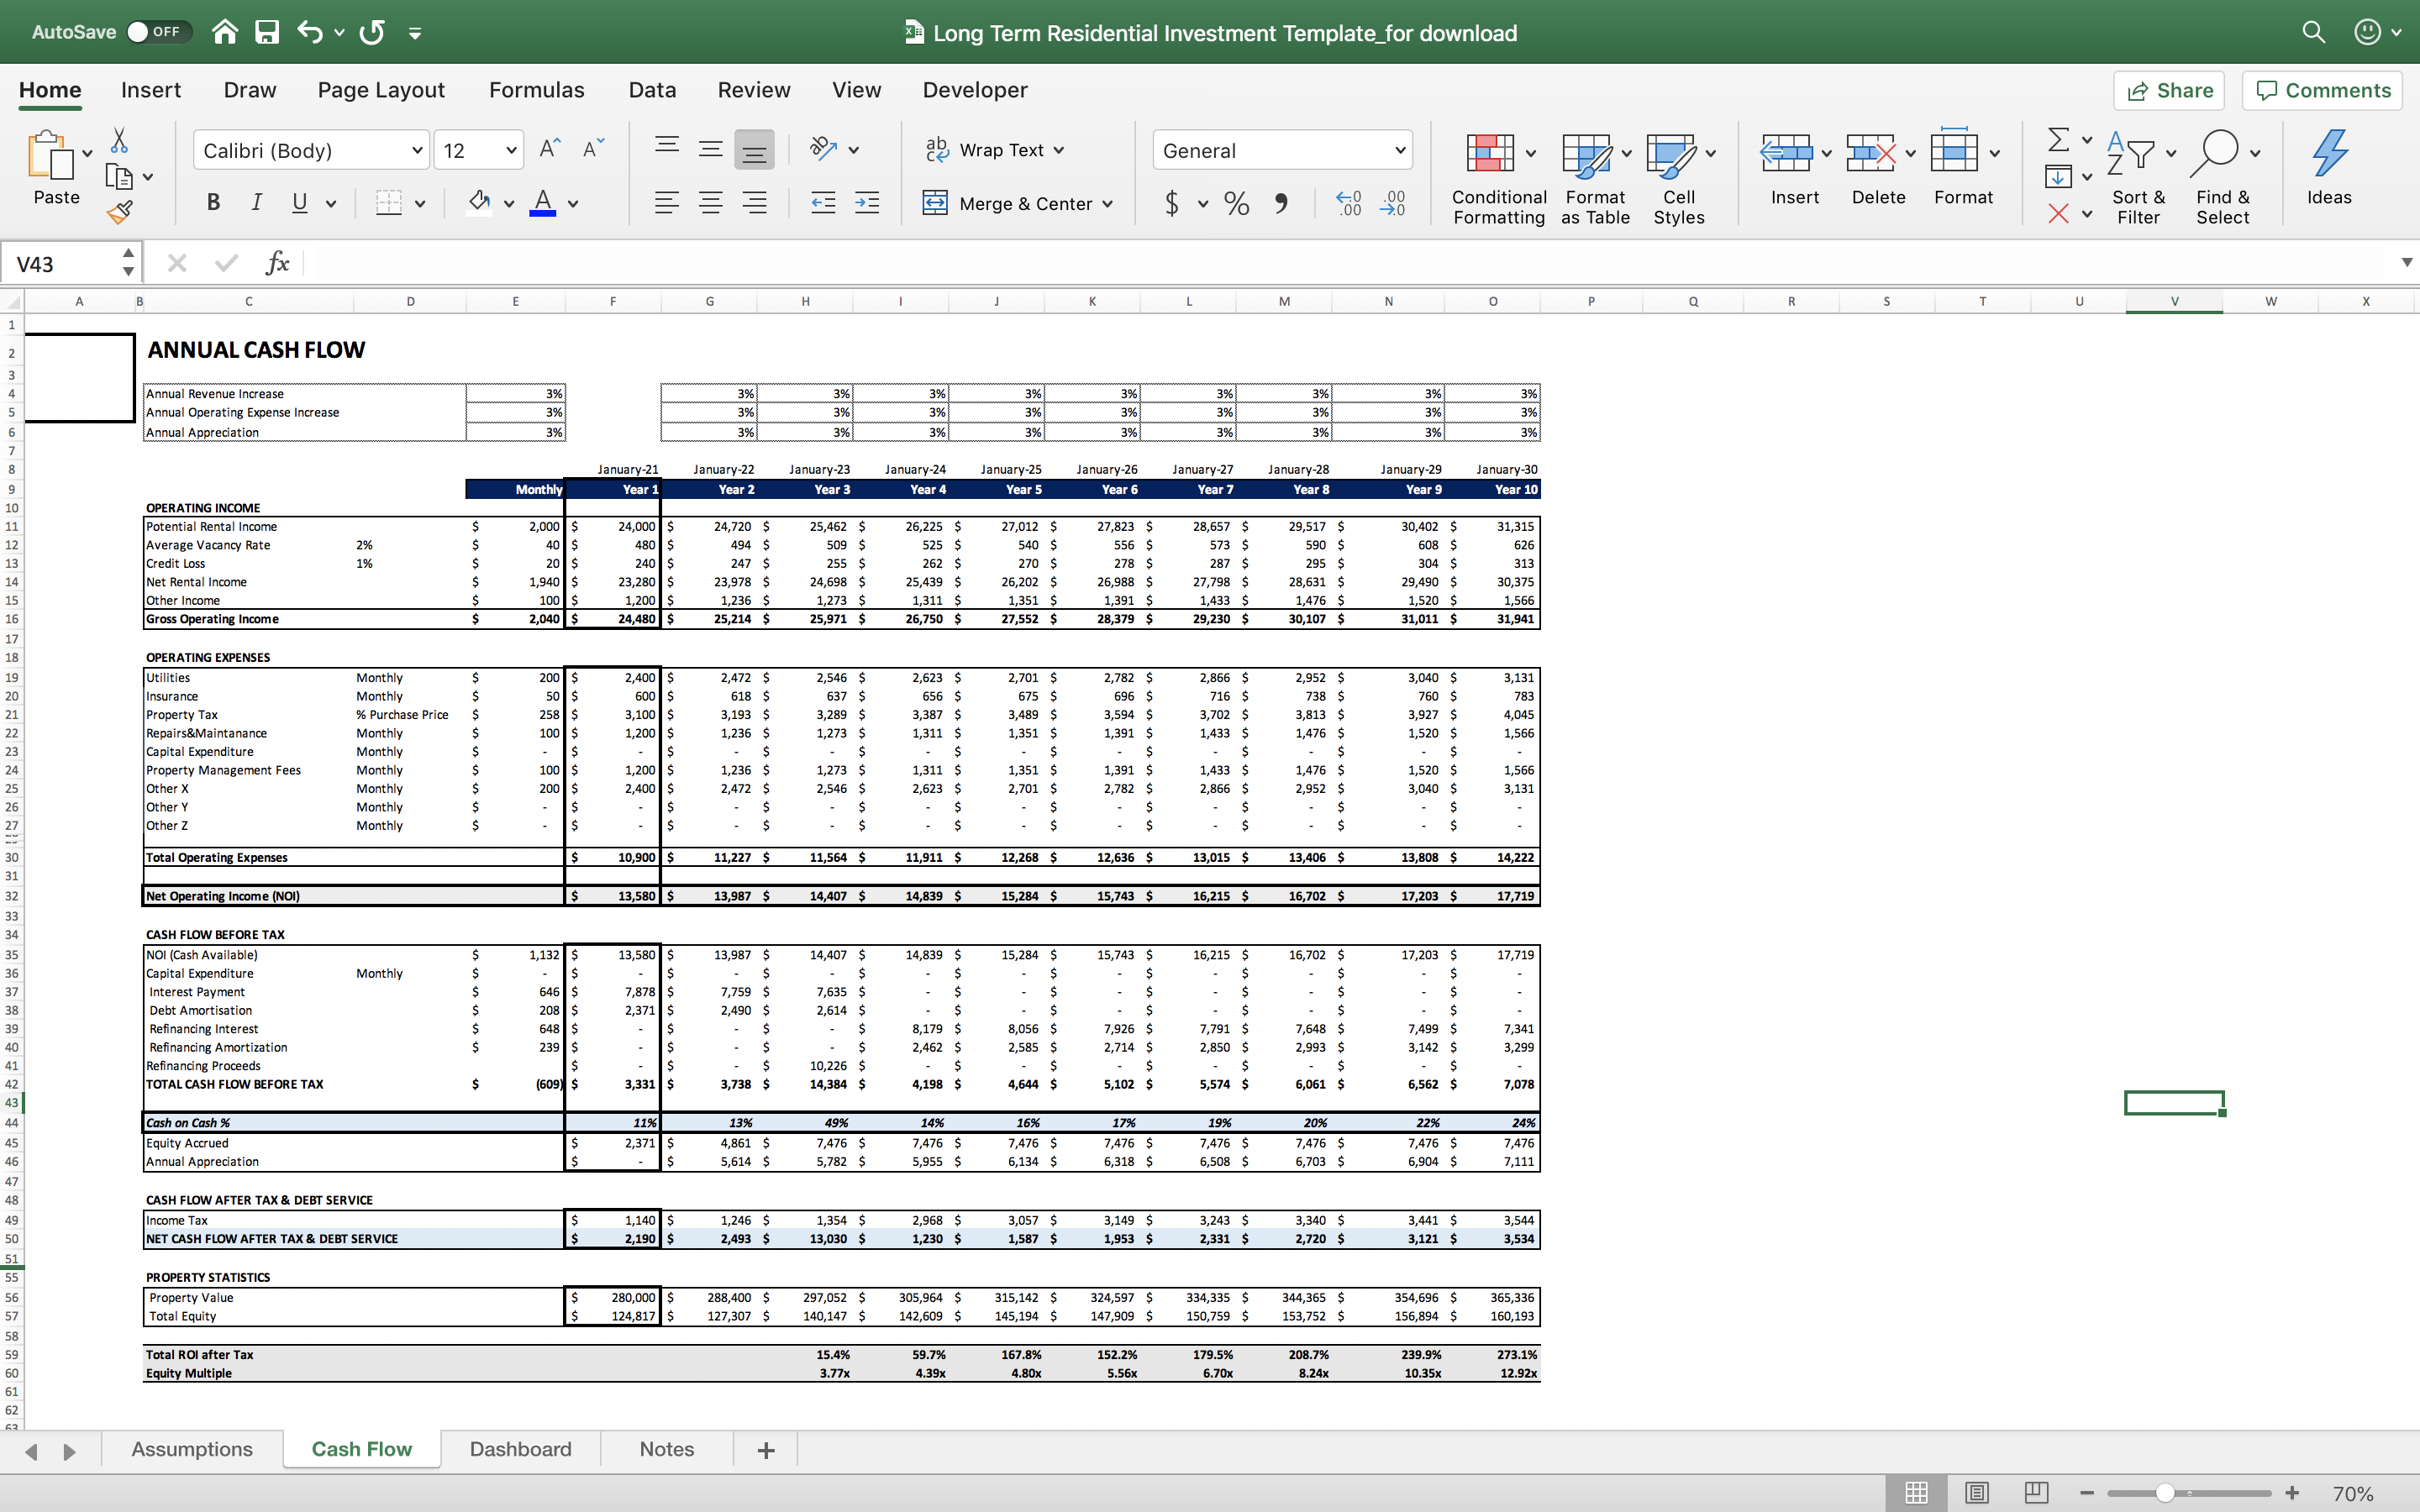Open the Data ribbon tab
The height and width of the screenshot is (1512, 2420).
pos(652,90)
